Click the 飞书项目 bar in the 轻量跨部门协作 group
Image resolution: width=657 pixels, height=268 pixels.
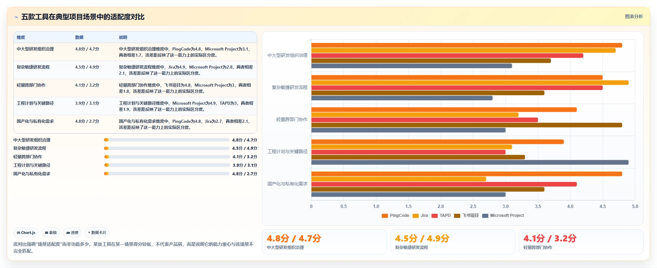467,125
